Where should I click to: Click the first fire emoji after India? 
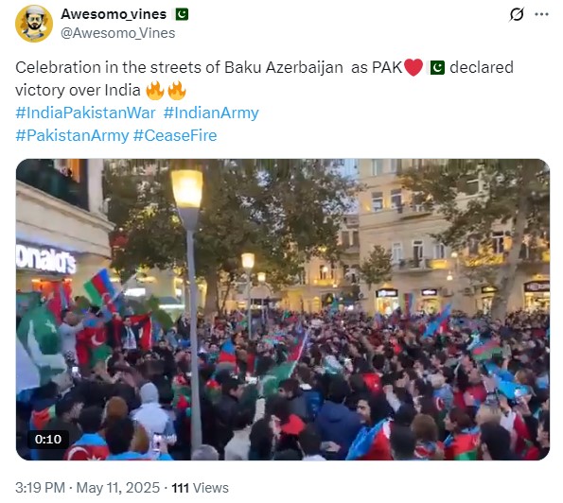(155, 91)
